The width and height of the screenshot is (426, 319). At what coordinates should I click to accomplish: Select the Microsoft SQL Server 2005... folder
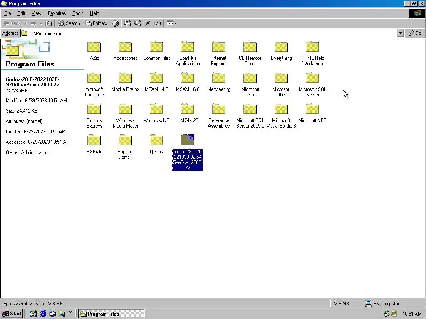click(x=250, y=116)
